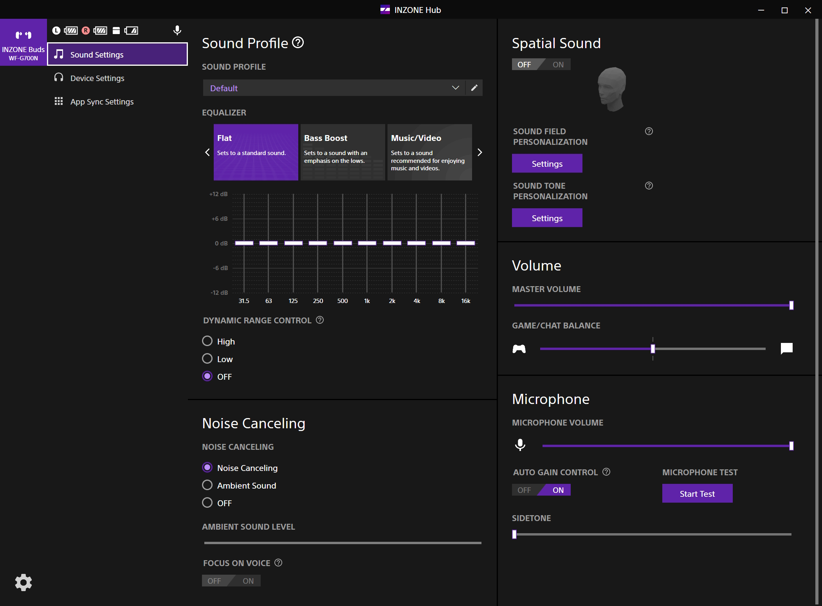The image size is (822, 606).
Task: Choose Ambient Sound mode radio button
Action: click(x=207, y=485)
